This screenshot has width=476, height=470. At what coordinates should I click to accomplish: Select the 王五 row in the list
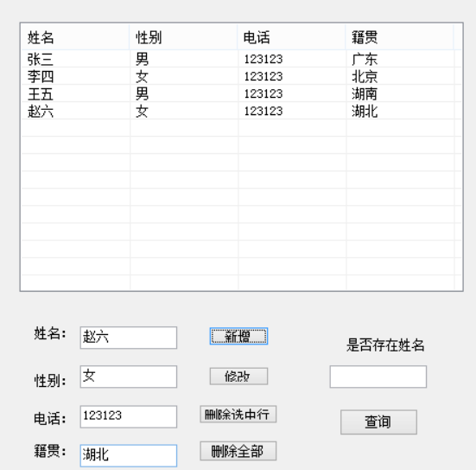[x=241, y=93]
